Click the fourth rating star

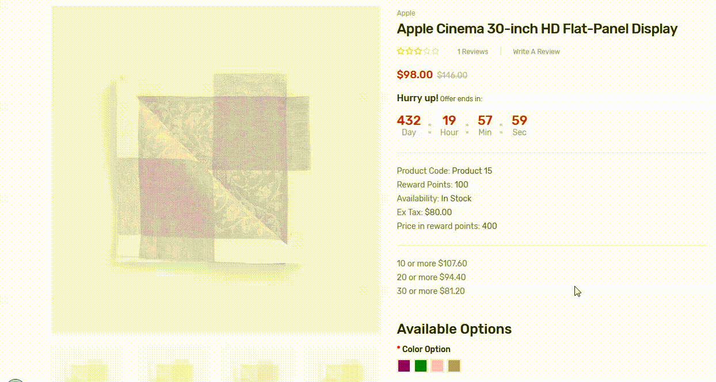tap(426, 51)
